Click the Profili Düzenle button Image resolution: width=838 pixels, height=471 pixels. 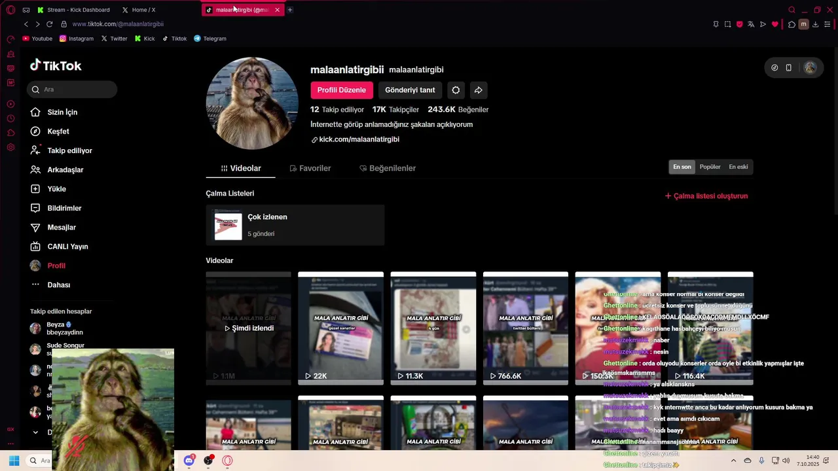tap(342, 90)
